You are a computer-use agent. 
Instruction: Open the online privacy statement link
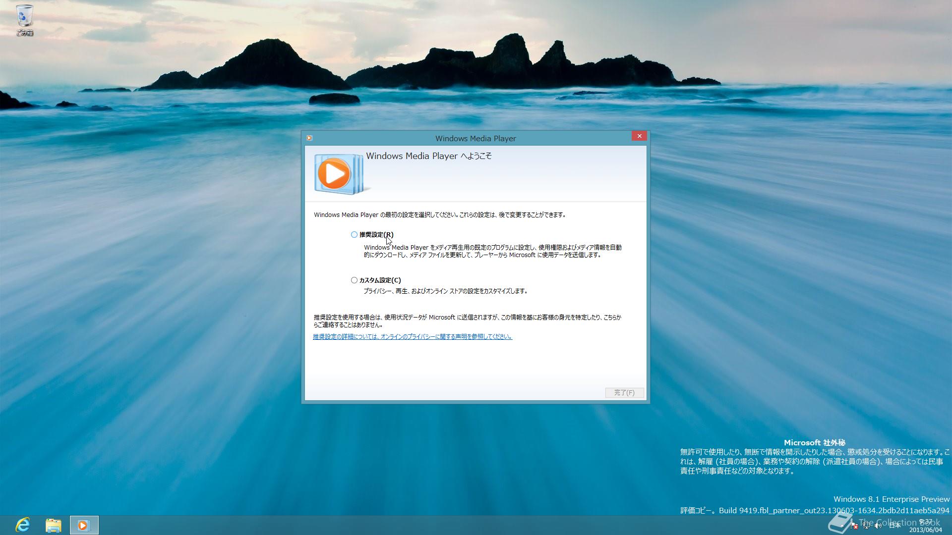(413, 336)
